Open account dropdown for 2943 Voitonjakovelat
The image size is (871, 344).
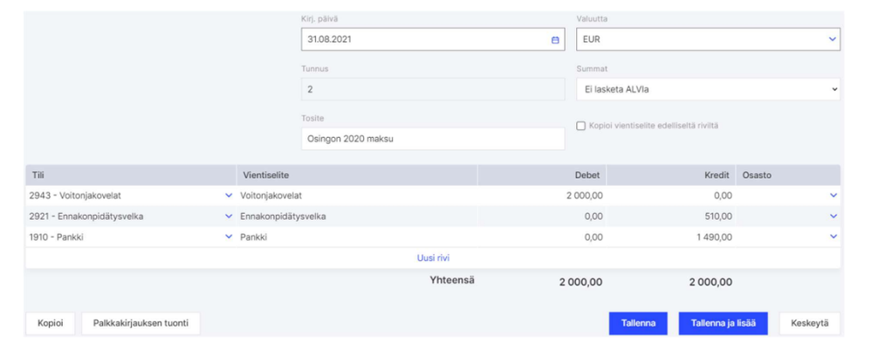click(229, 196)
